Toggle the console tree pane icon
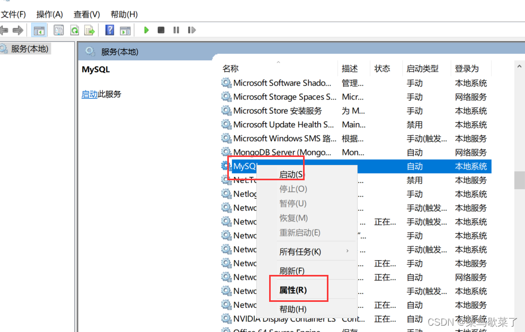525x332 pixels. pos(39,30)
